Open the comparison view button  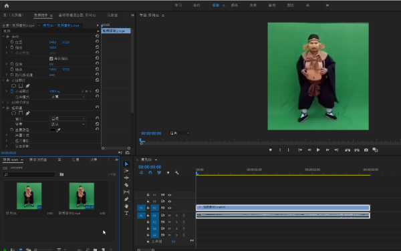pyautogui.click(x=375, y=150)
